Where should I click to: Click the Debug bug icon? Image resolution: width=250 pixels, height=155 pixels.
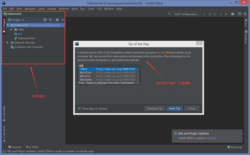(210, 14)
